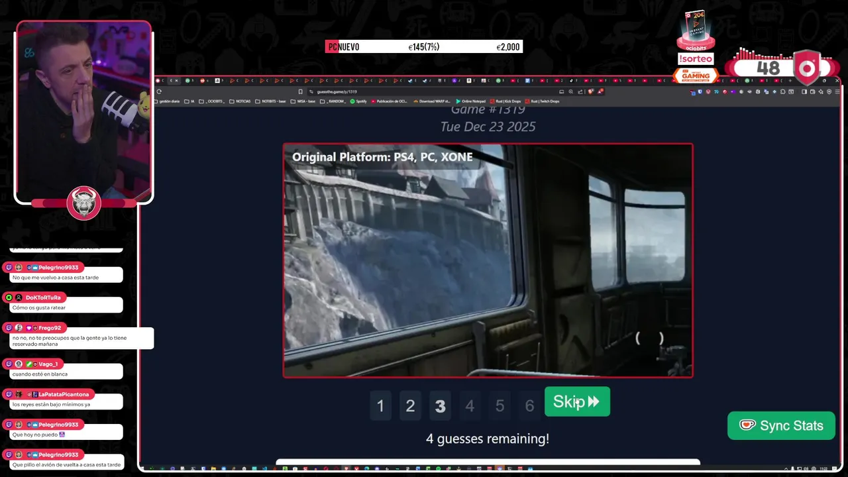Screen dimensions: 848x477
Task: Open the Rust | Kick Drops bookmark
Action: [x=505, y=101]
